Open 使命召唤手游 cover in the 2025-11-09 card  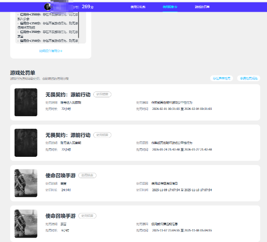tap(26, 183)
